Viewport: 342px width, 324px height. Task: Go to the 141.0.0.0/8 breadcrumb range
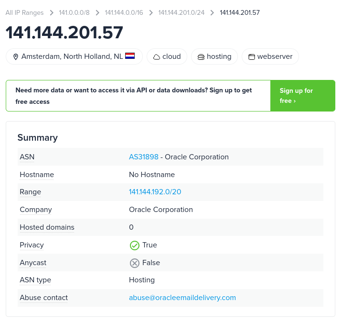74,12
